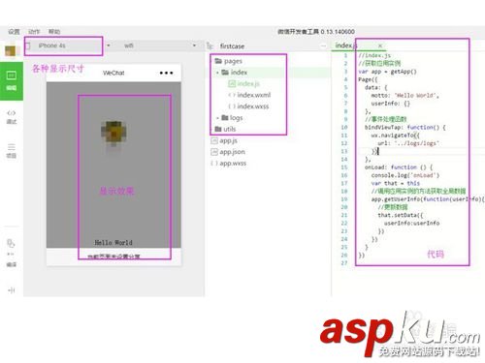Click the file tree icon beside firstcase
The width and height of the screenshot is (485, 363).
pos(210,45)
